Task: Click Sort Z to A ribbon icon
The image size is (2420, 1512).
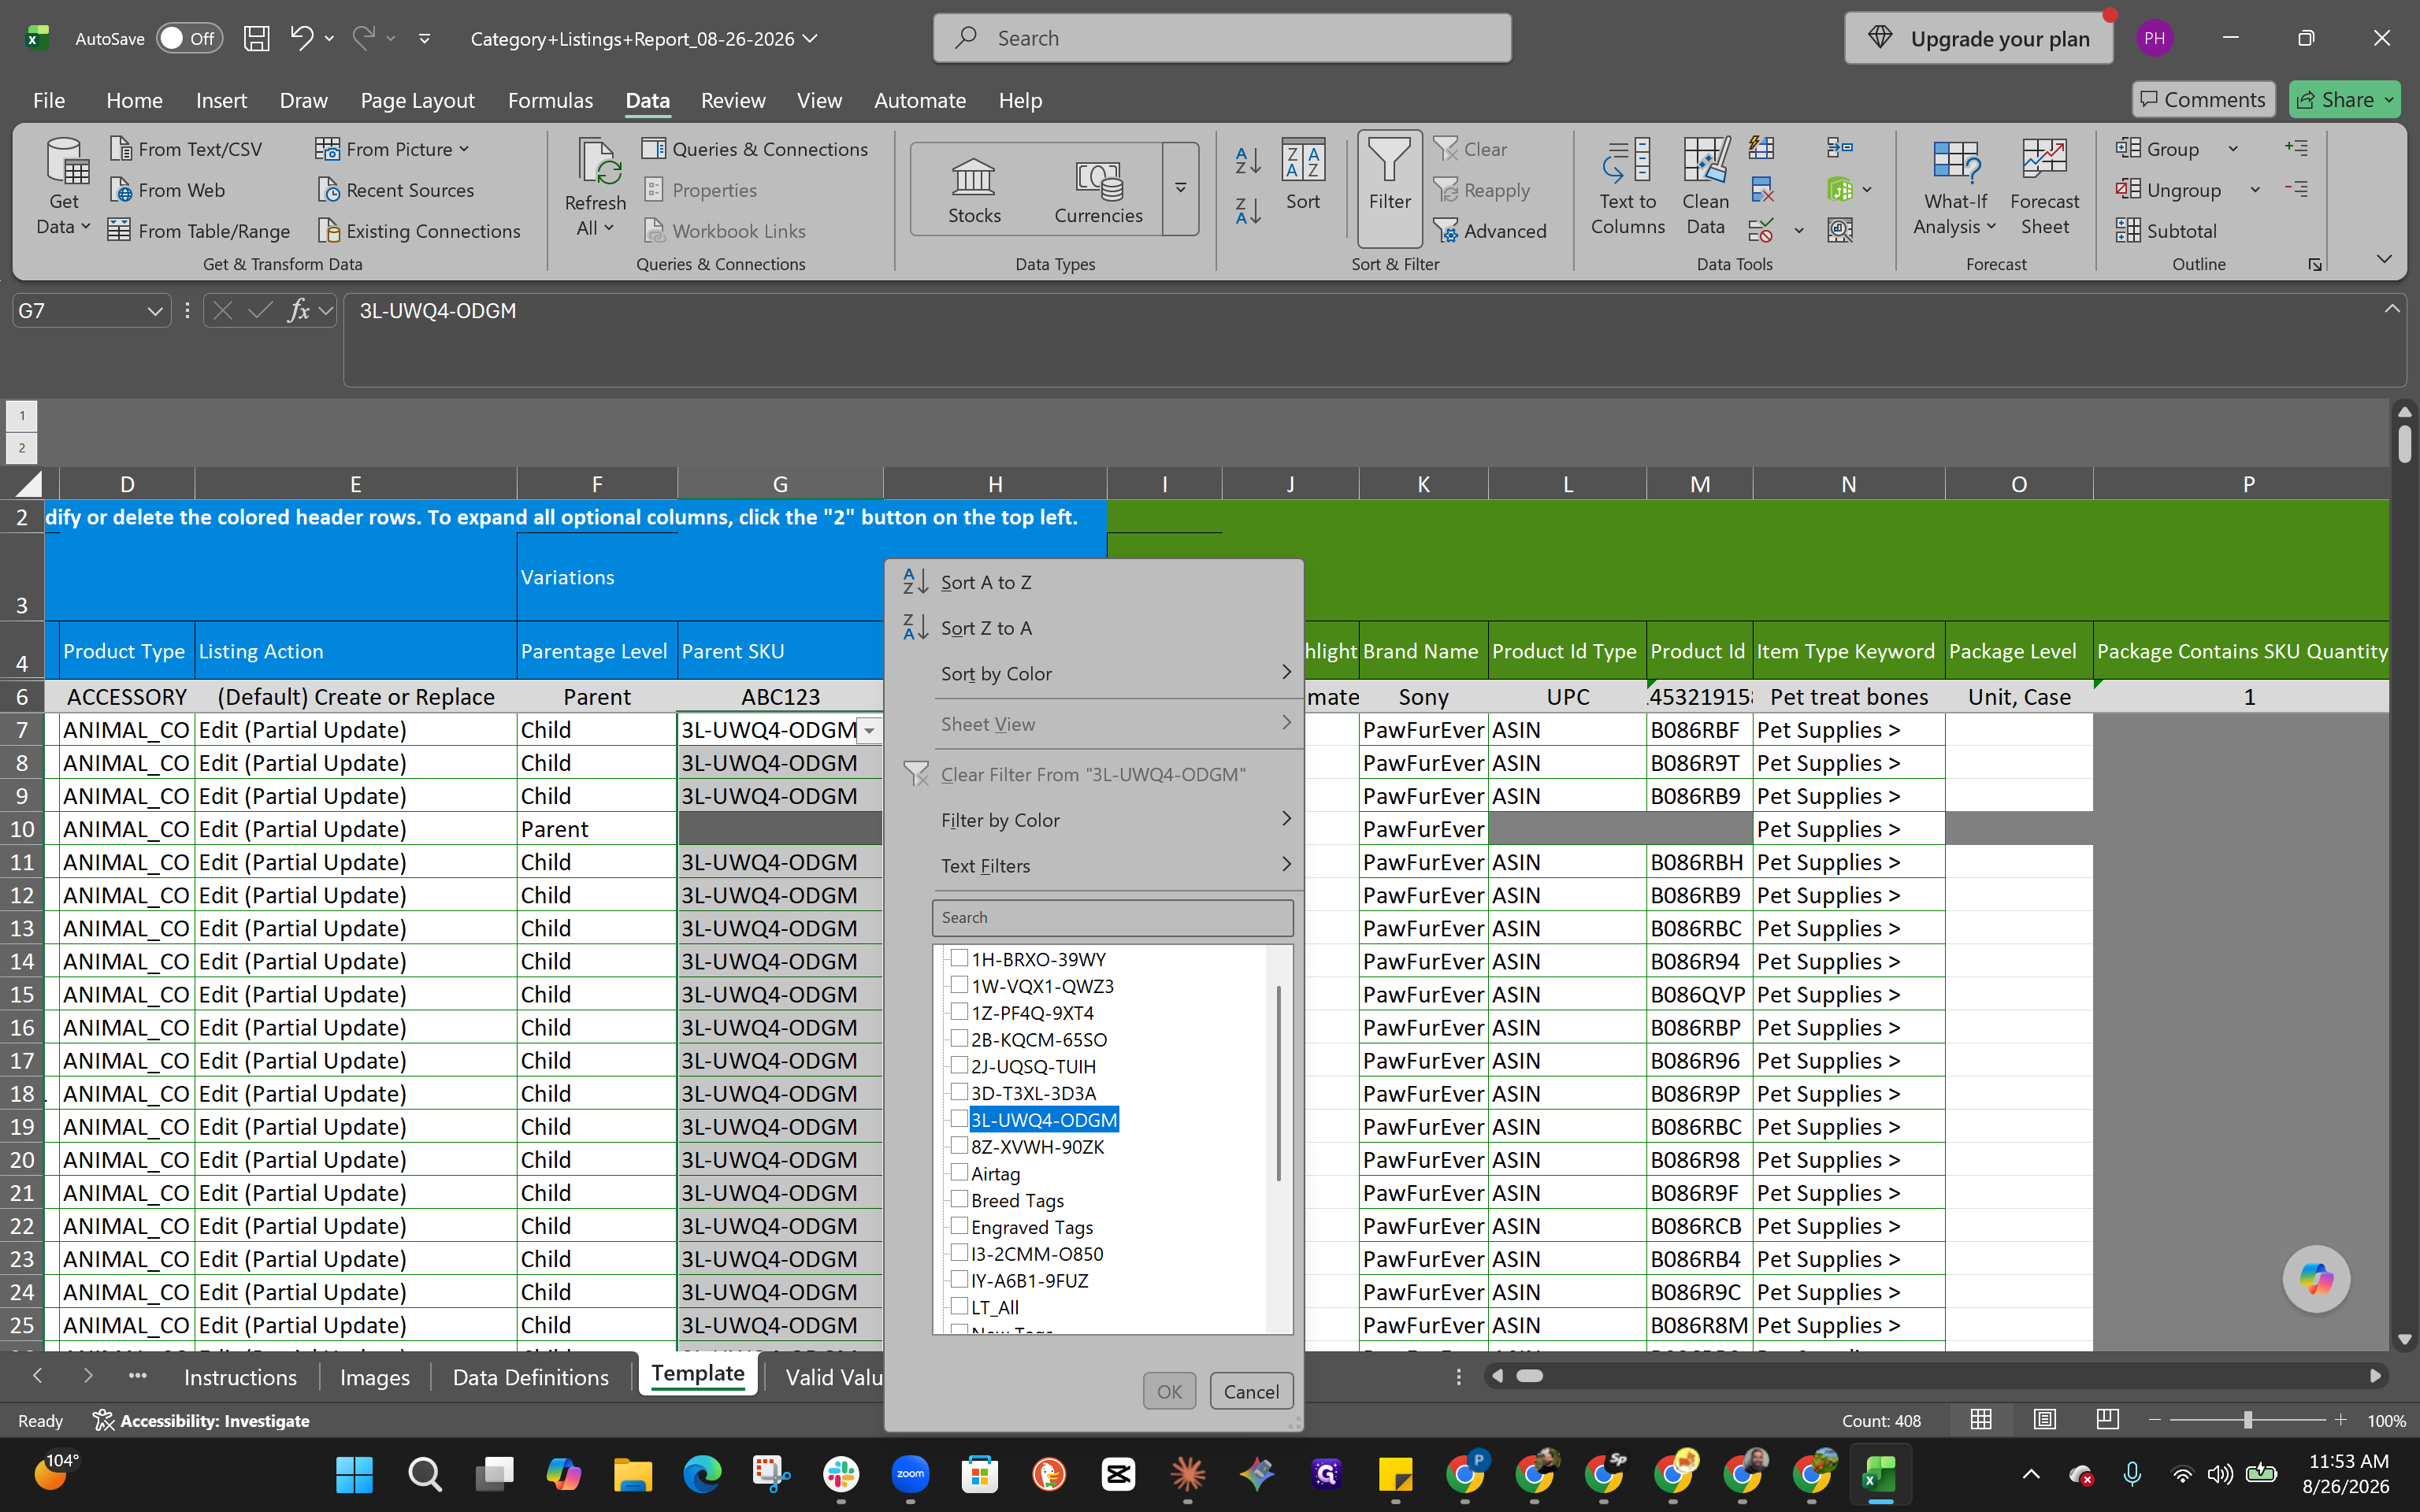Action: (x=1248, y=210)
